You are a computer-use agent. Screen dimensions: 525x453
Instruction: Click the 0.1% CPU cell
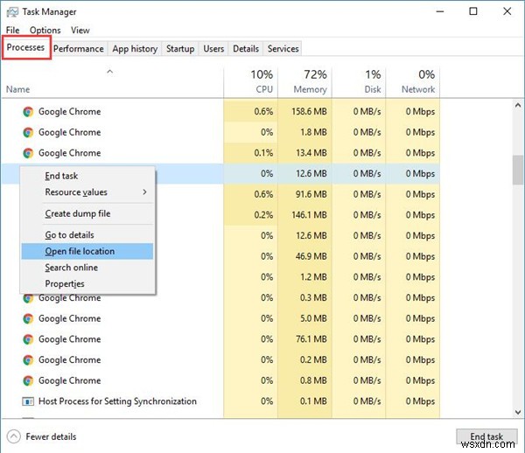(x=250, y=153)
